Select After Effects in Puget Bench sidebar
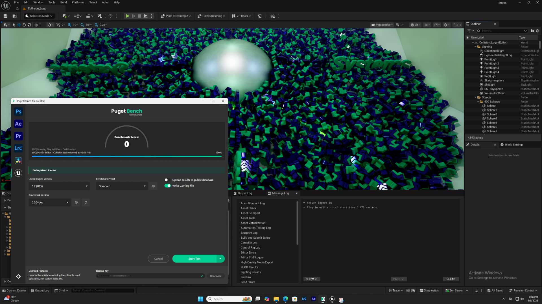This screenshot has height=304, width=542. 18,124
